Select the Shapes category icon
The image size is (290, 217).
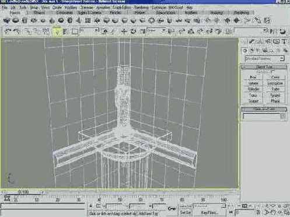click(x=251, y=50)
